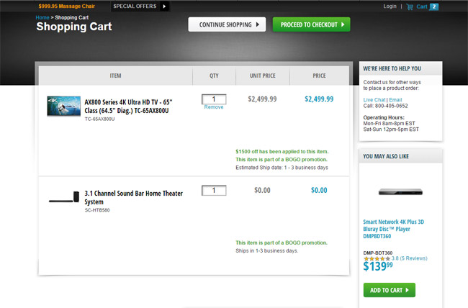Click the Email contact link
This screenshot has height=308, width=468.
(x=395, y=100)
